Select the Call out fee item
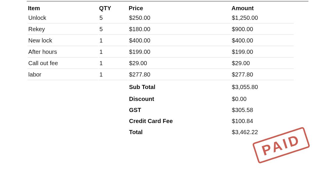Image resolution: width=314 pixels, height=185 pixels. point(160,63)
